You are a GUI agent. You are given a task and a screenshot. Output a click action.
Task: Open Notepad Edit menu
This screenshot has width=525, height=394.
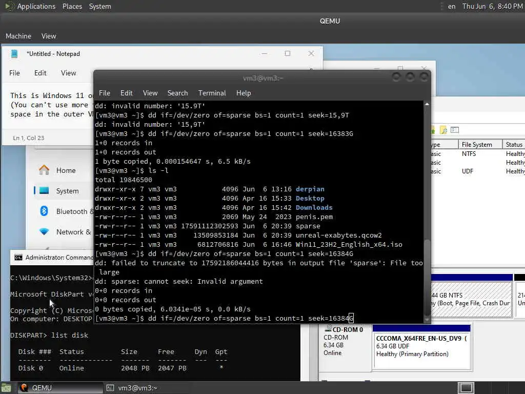pyautogui.click(x=40, y=73)
